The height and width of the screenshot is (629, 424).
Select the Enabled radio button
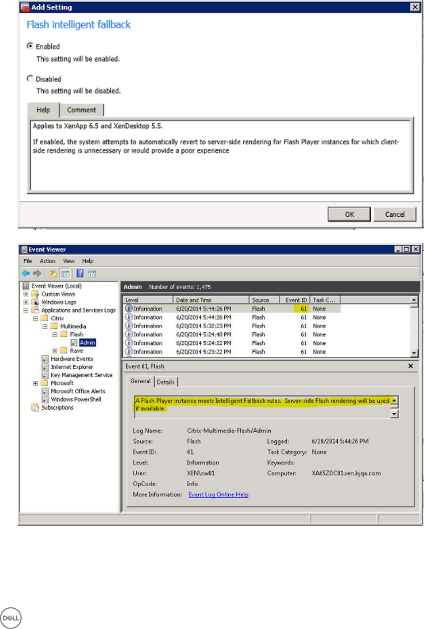click(30, 46)
